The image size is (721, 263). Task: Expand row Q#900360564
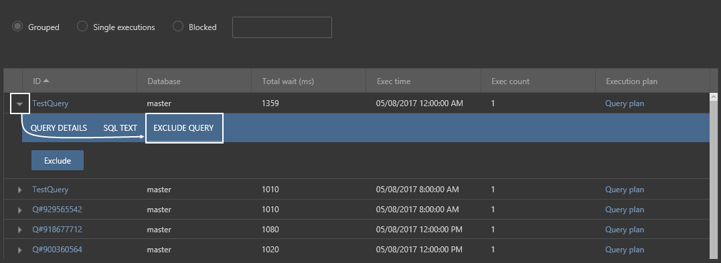[20, 250]
